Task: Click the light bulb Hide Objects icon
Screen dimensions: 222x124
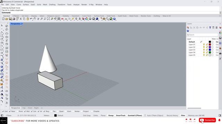Action: point(76,19)
